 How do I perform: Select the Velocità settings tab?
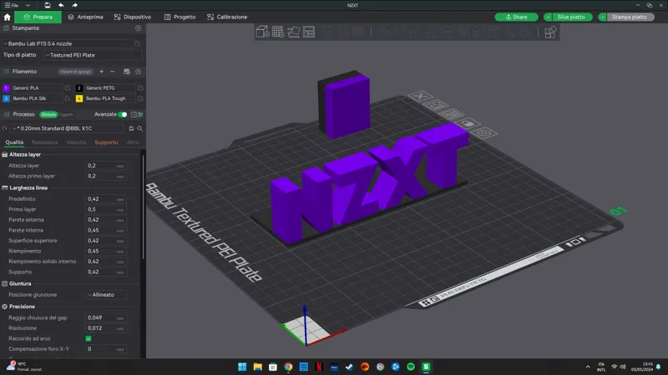click(76, 142)
